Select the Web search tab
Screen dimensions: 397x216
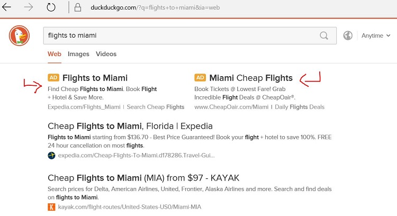tap(55, 54)
